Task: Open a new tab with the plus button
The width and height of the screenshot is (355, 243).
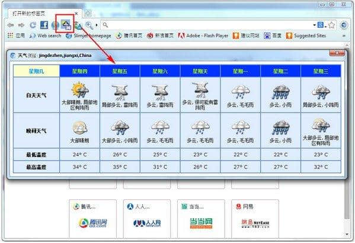Action: point(88,14)
